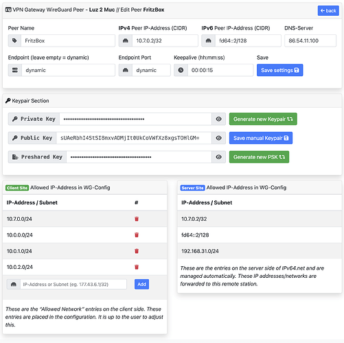Reveal the Private Key with eye icon
The height and width of the screenshot is (343, 344).
click(x=219, y=119)
